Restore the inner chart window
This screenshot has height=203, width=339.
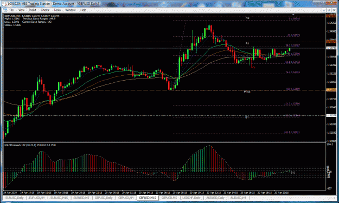(x=329, y=10)
